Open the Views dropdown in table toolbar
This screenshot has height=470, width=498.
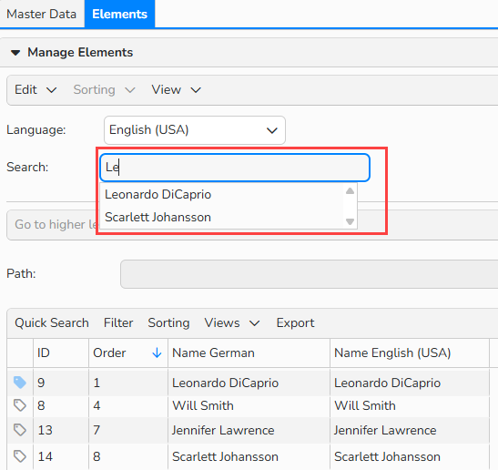pyautogui.click(x=232, y=323)
